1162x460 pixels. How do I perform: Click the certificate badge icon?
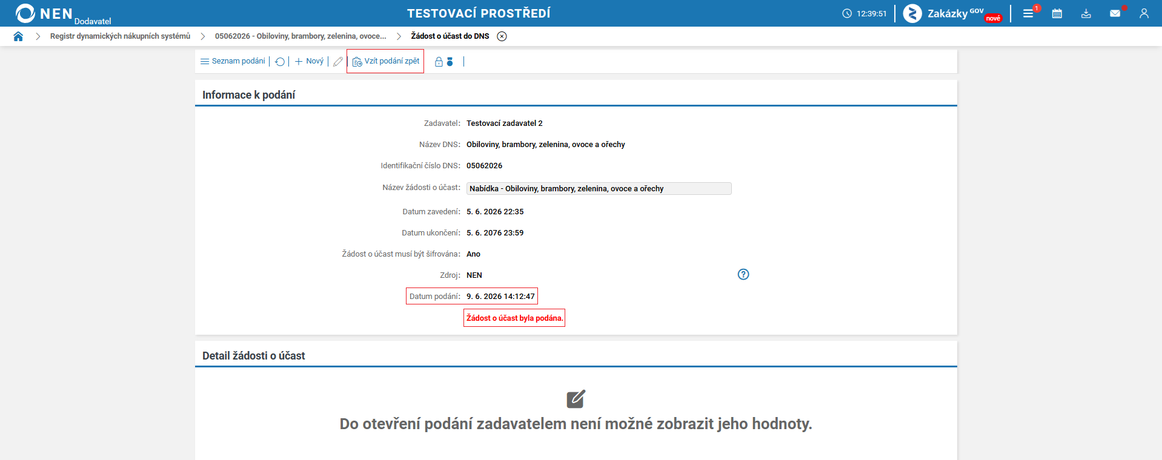450,62
